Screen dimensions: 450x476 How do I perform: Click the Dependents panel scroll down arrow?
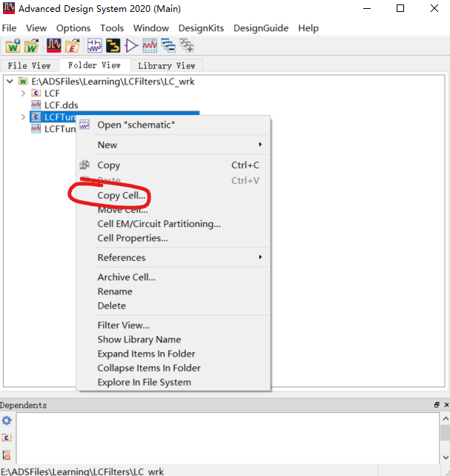click(x=446, y=457)
